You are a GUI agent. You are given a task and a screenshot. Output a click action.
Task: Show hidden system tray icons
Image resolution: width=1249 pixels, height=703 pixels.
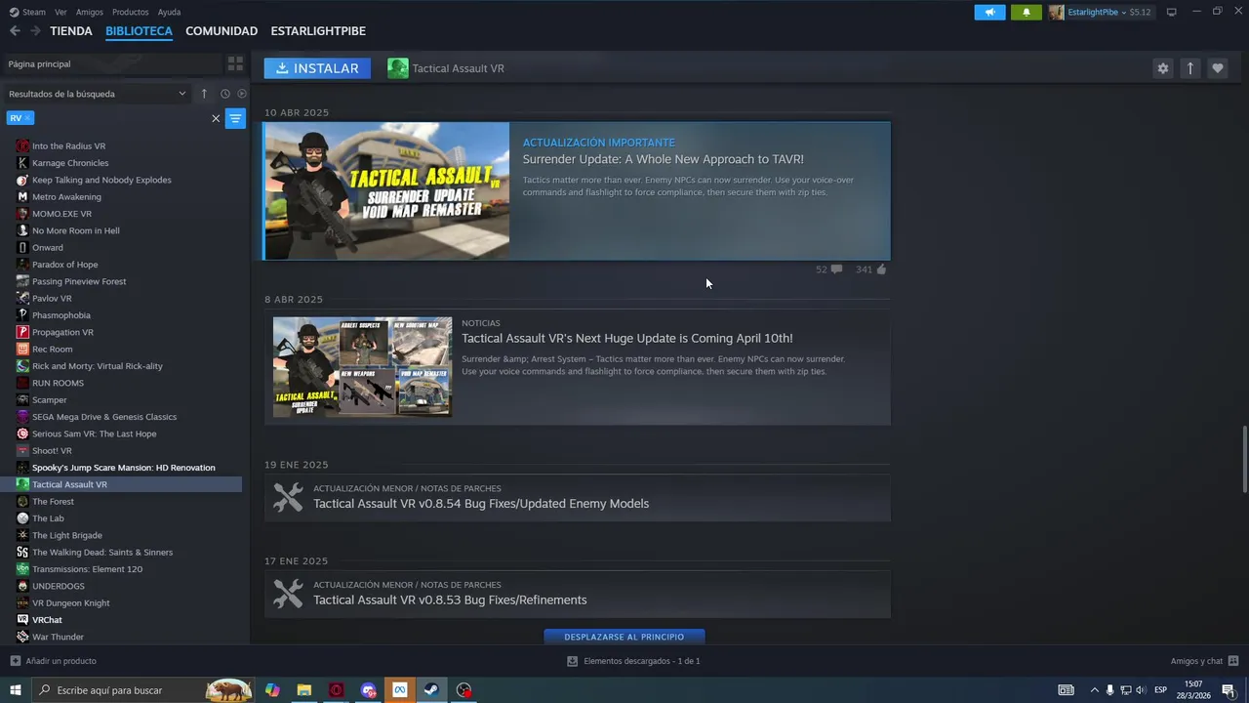(x=1094, y=690)
